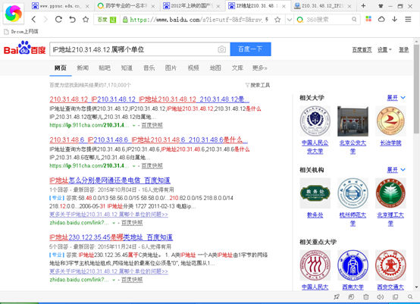Click the browser forward arrow

45,19
